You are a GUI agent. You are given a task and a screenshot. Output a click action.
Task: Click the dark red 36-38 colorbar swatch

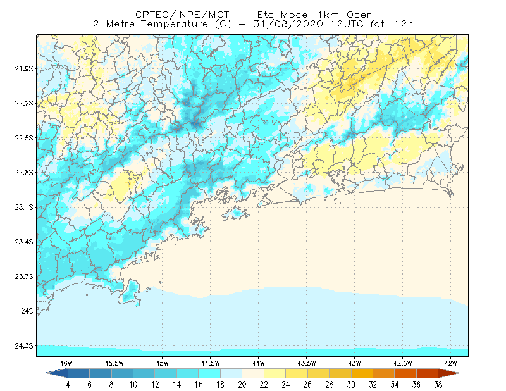coord(428,373)
